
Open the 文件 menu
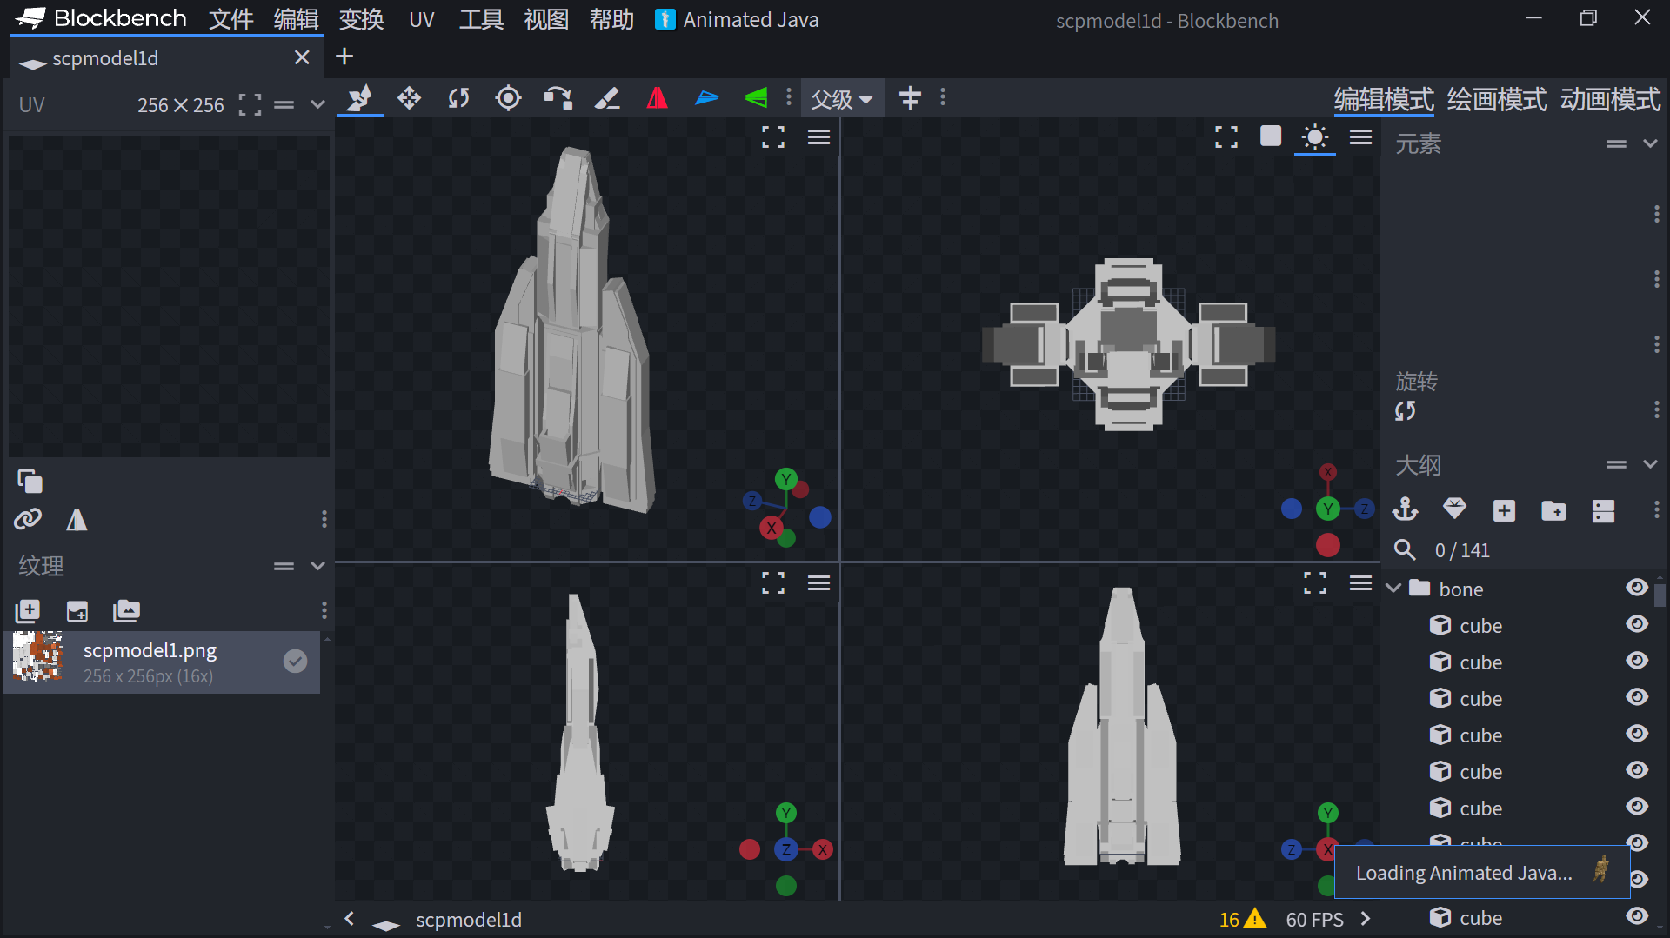[230, 19]
